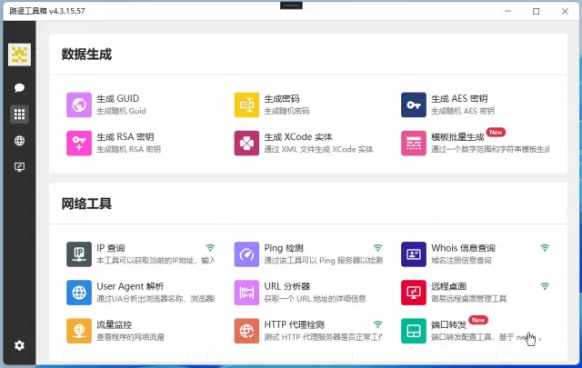
Task: Open the 生成 AES 密钥 tool title
Action: point(459,99)
